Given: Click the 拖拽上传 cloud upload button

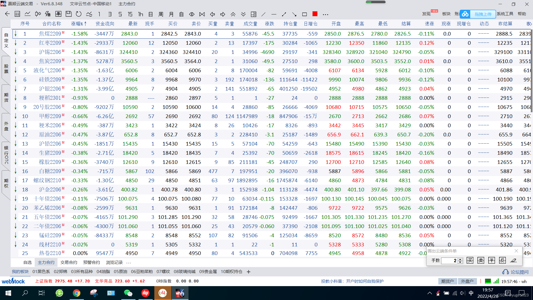Looking at the screenshot, I should click(478, 14).
